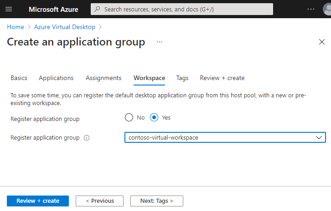Click the search magnifier icon

point(97,9)
